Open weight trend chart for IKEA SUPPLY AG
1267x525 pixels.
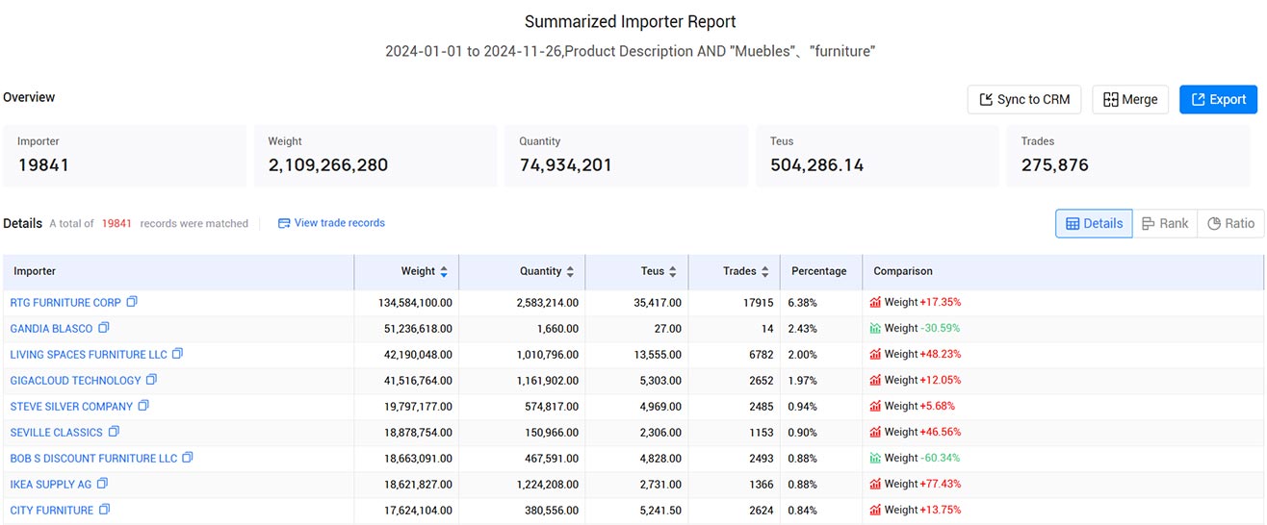pyautogui.click(x=875, y=484)
